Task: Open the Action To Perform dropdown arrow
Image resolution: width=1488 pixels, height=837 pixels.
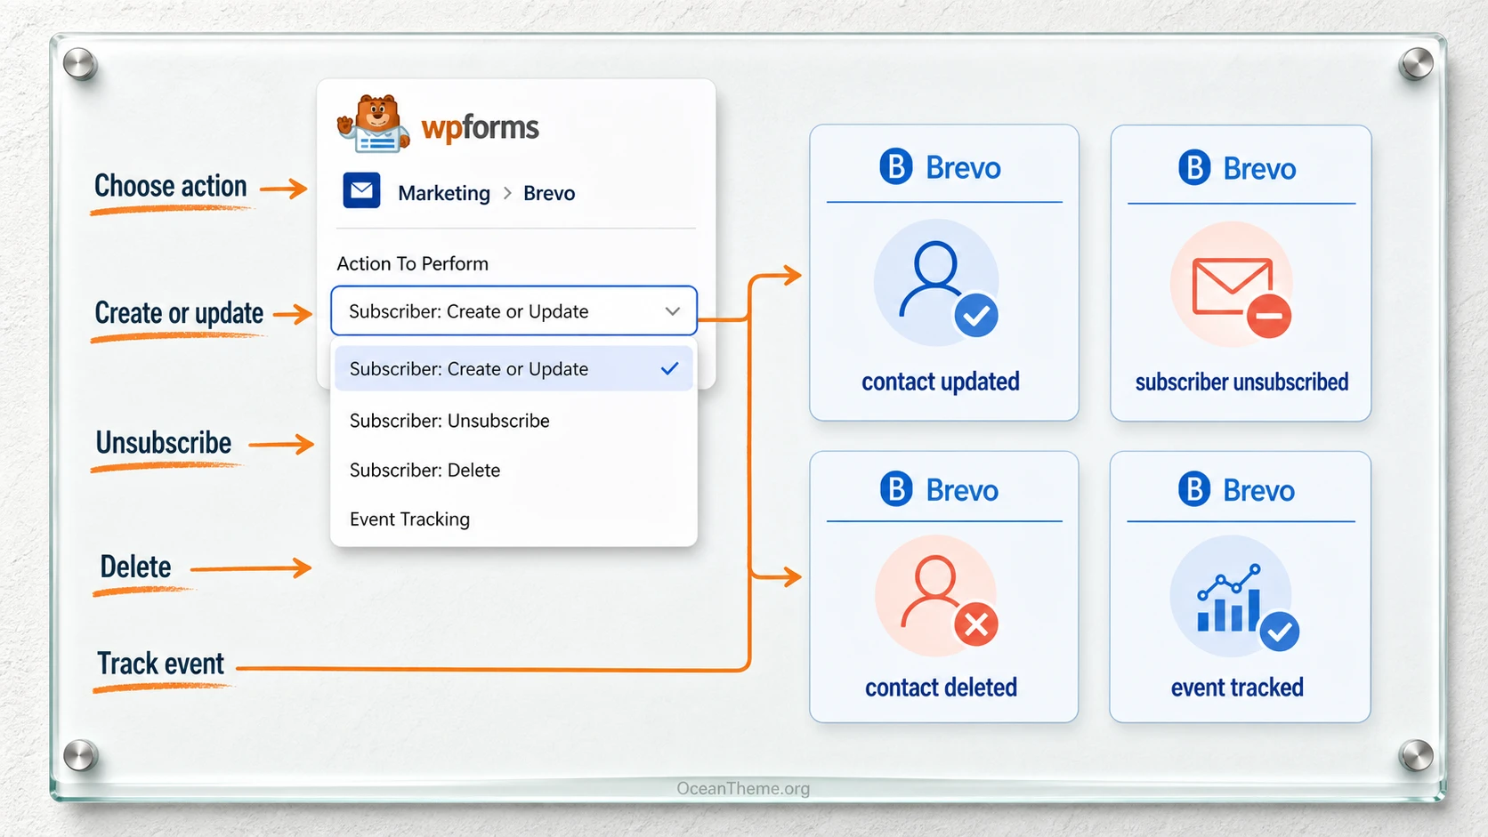Action: click(672, 311)
